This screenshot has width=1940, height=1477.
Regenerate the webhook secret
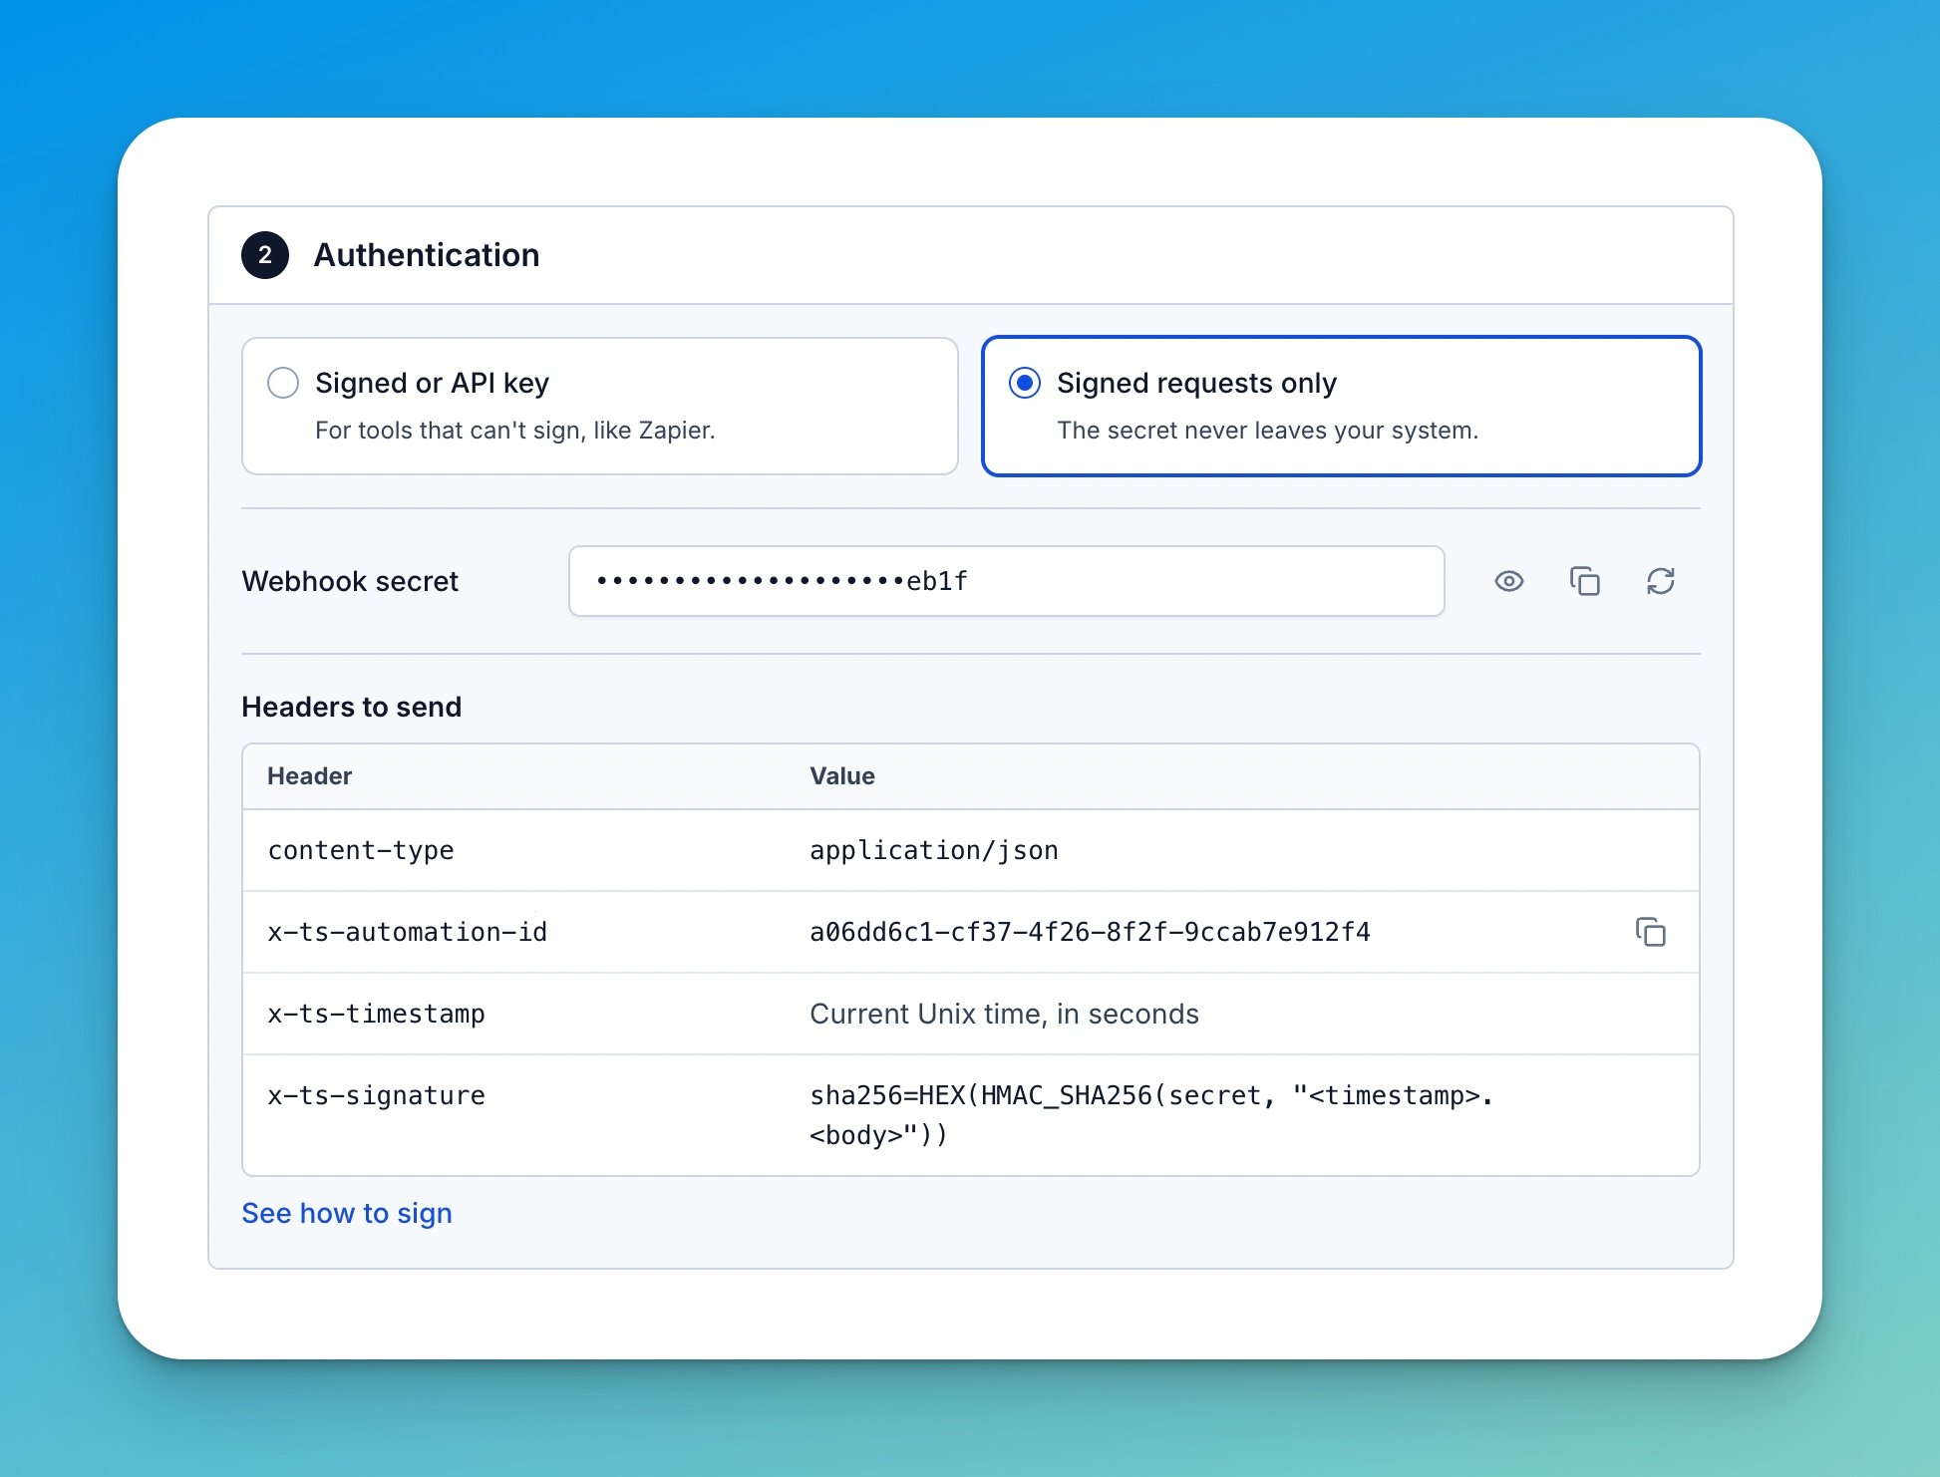(x=1660, y=581)
